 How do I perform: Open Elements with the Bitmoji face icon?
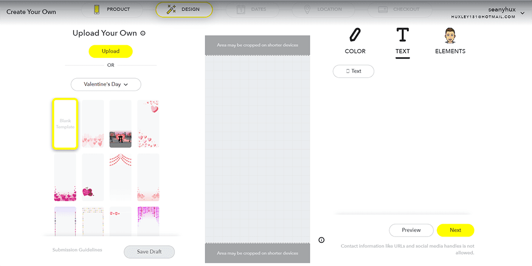point(450,35)
